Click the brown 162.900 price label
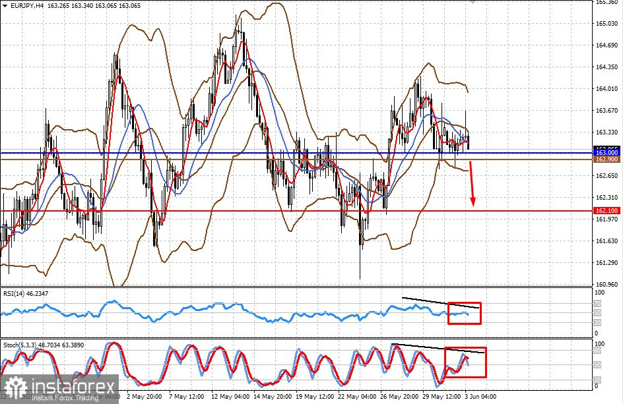 607,159
